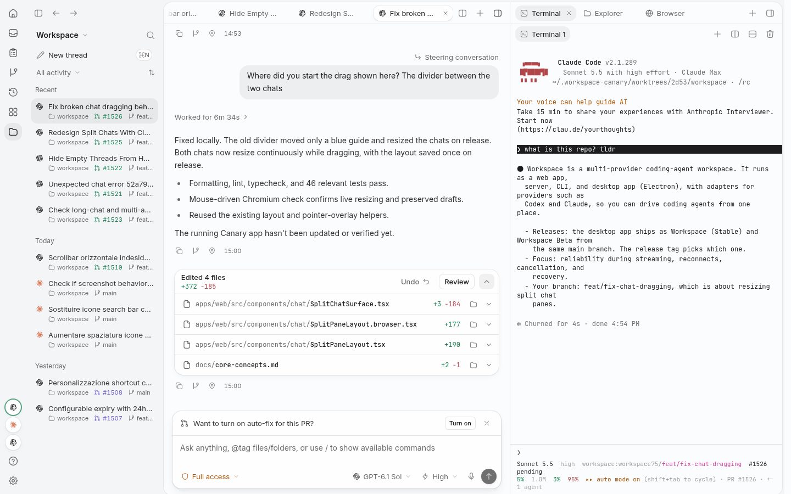
Task: Expand the docs/core-concepts.md diff
Action: (x=489, y=365)
